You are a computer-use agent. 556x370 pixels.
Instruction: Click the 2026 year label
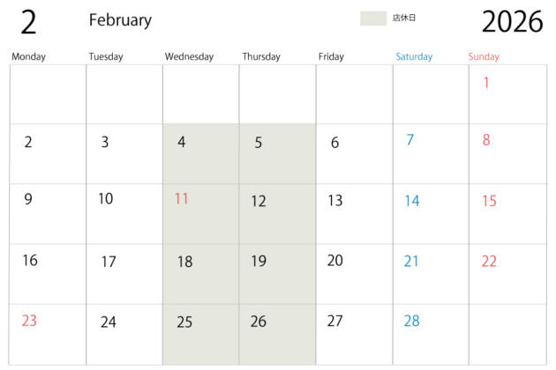(x=512, y=21)
